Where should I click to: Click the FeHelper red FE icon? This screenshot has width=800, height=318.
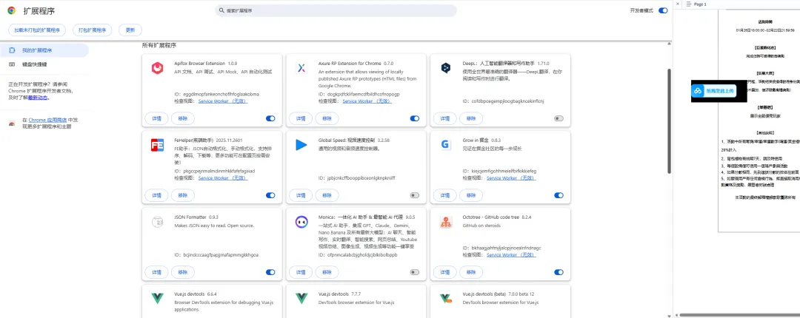coord(157,145)
